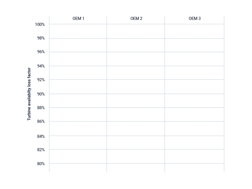Click the 92% axis tick label
This screenshot has height=189, width=252.
(x=41, y=80)
